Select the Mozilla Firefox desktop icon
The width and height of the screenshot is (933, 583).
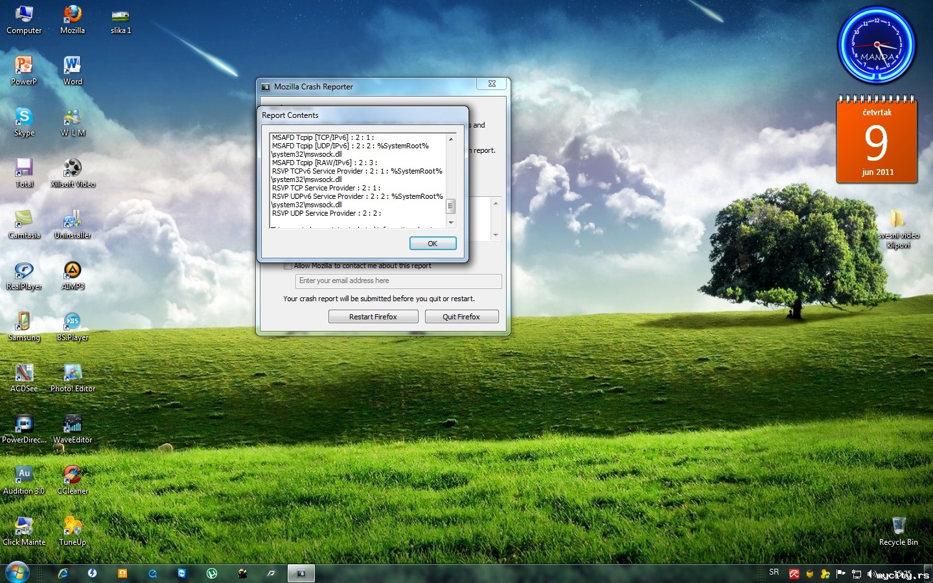tap(73, 19)
